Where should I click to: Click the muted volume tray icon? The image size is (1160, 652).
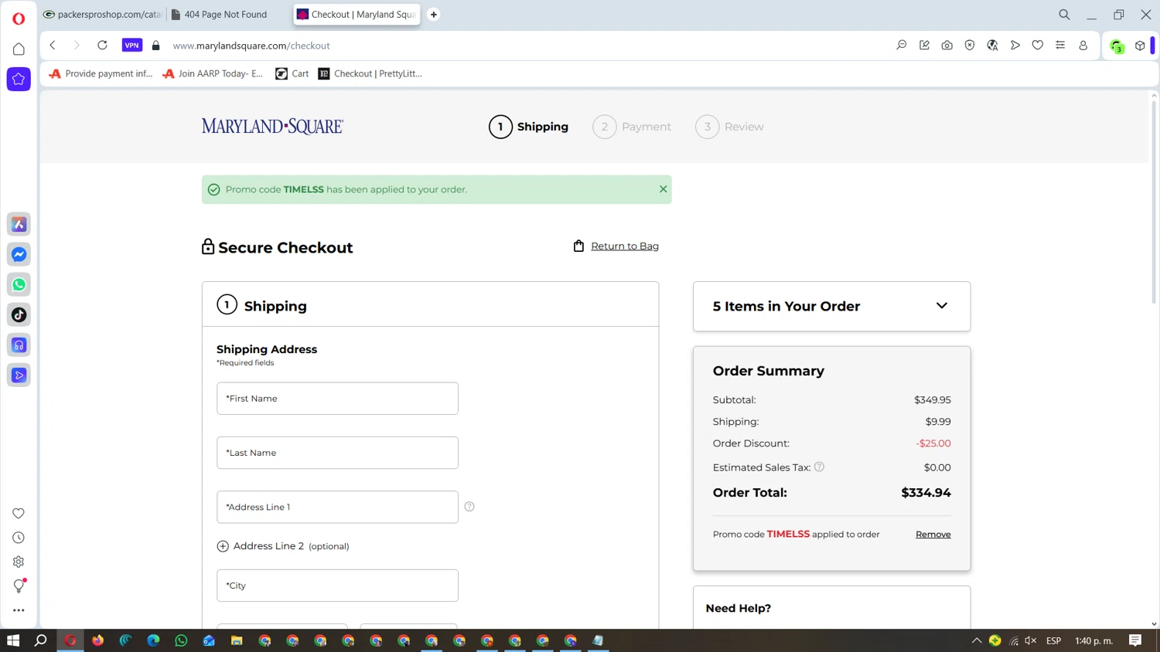[x=1030, y=640]
